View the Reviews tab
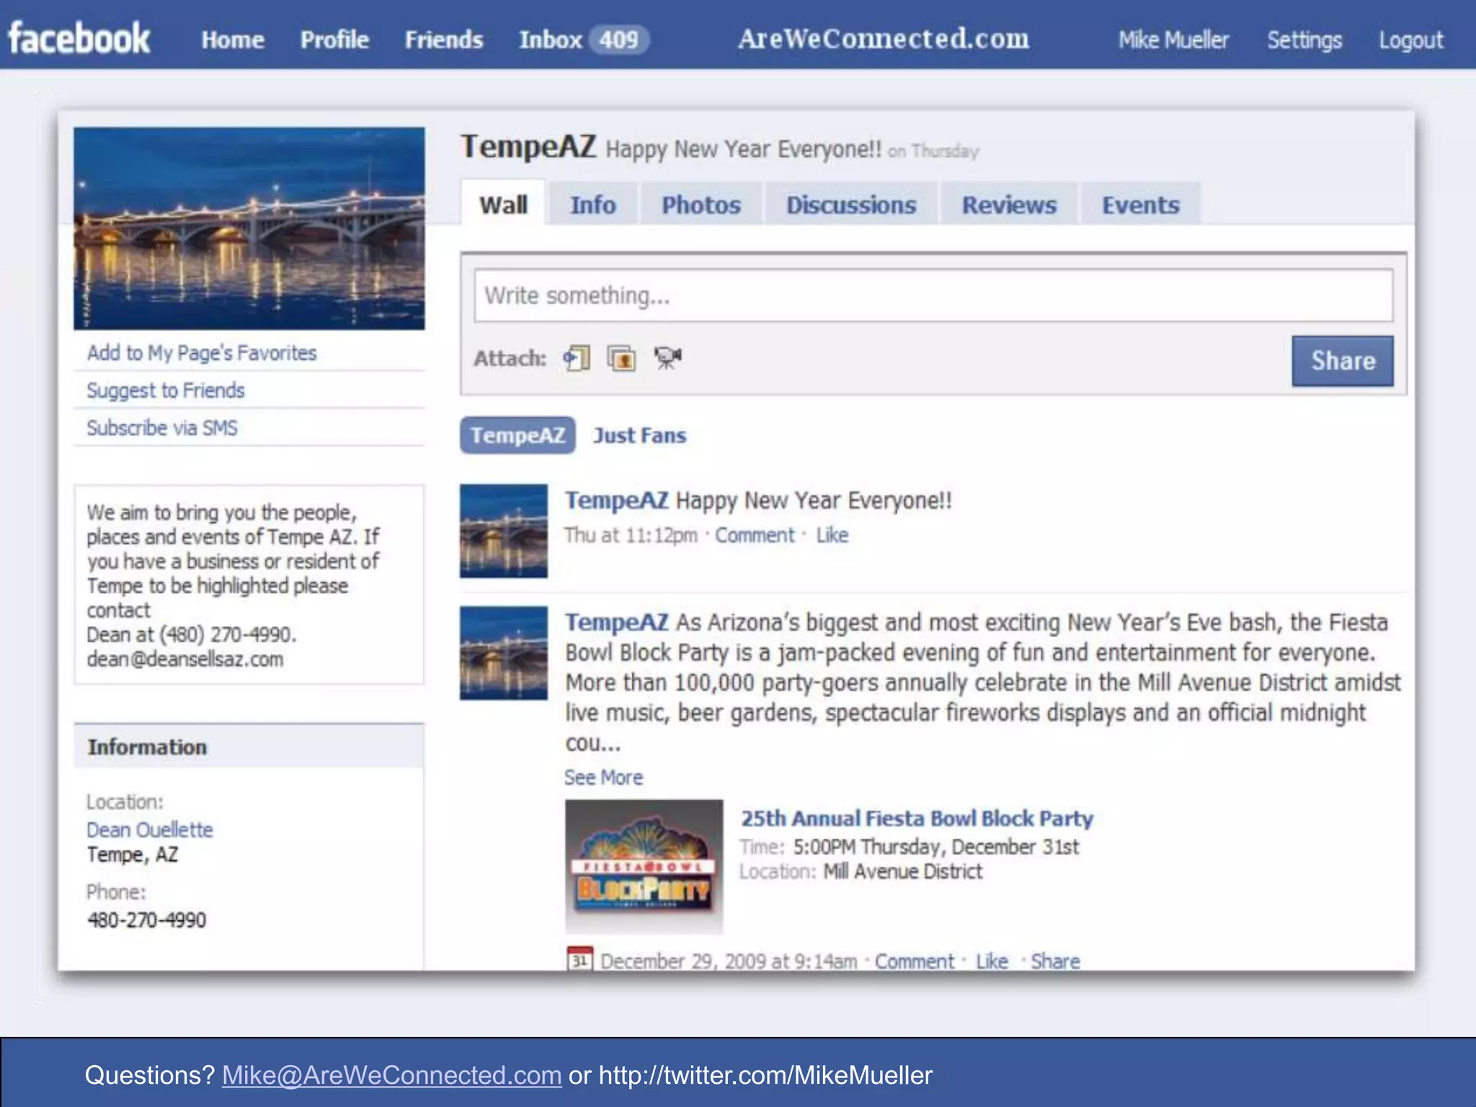This screenshot has width=1476, height=1107. click(x=1008, y=205)
